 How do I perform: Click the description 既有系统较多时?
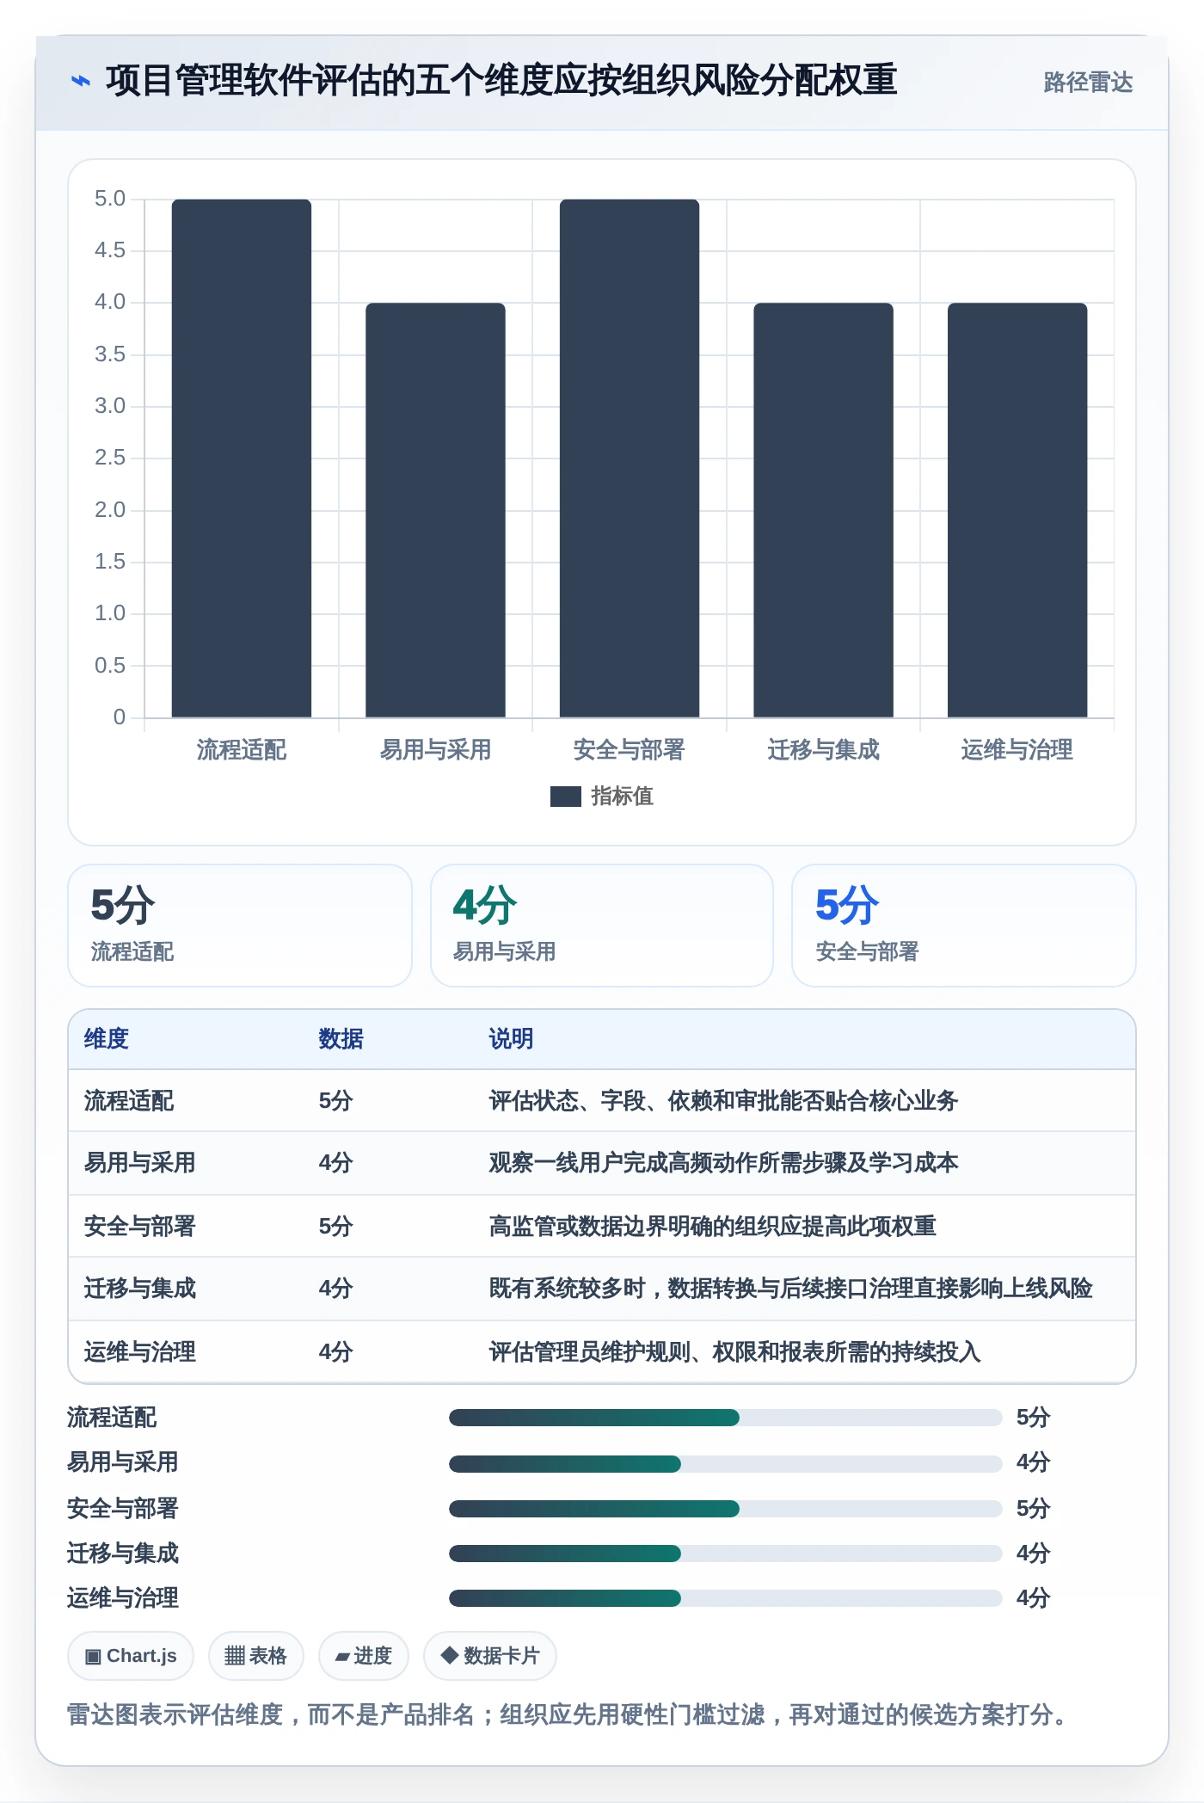tap(790, 1289)
